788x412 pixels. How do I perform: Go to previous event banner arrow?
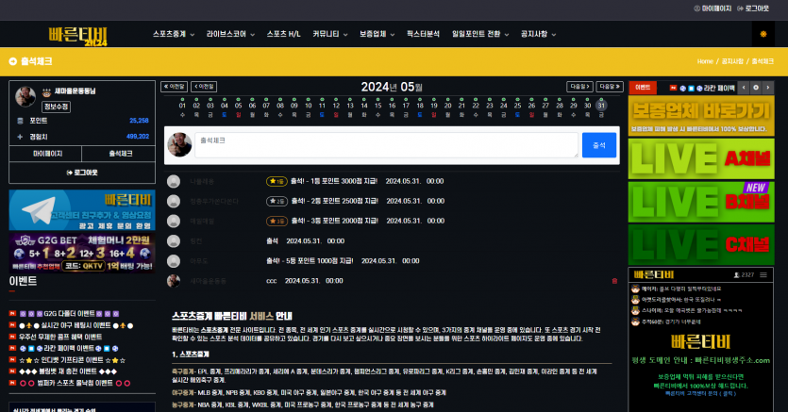pos(744,88)
